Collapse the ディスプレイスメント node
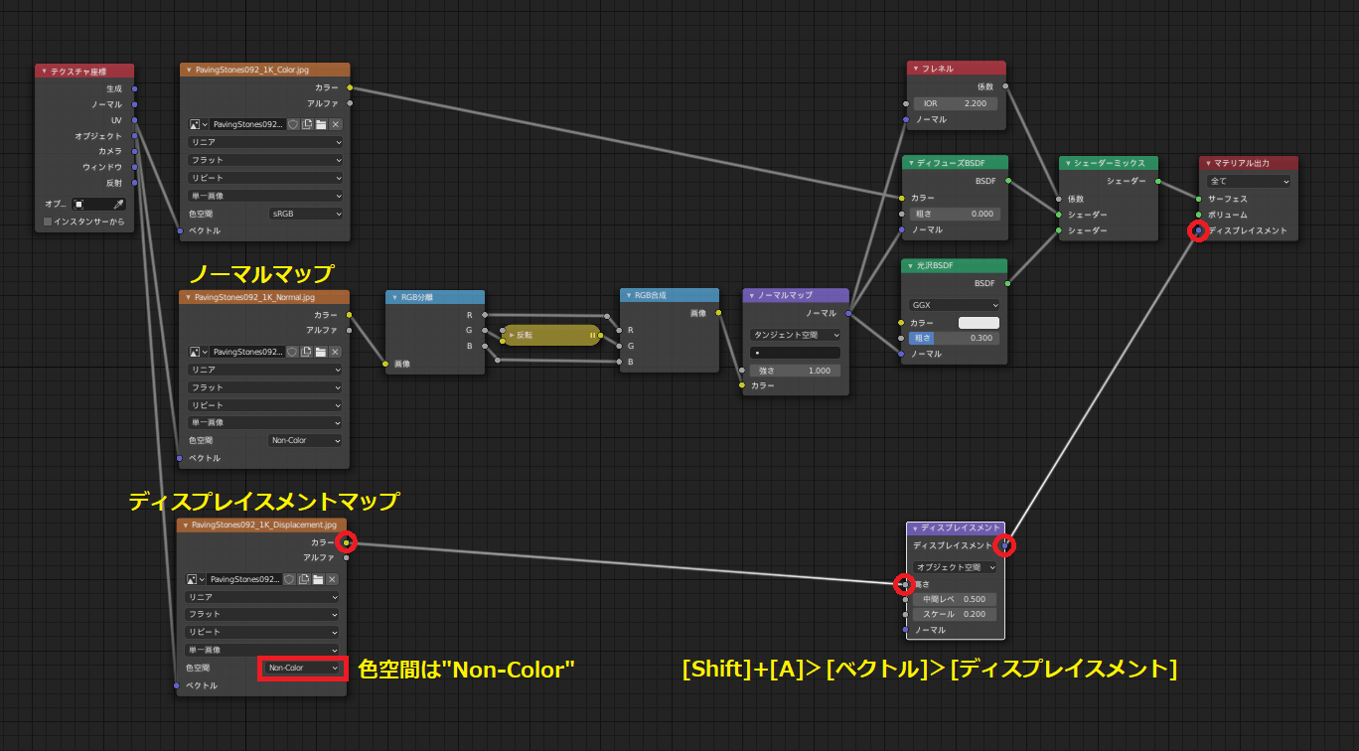 914,528
